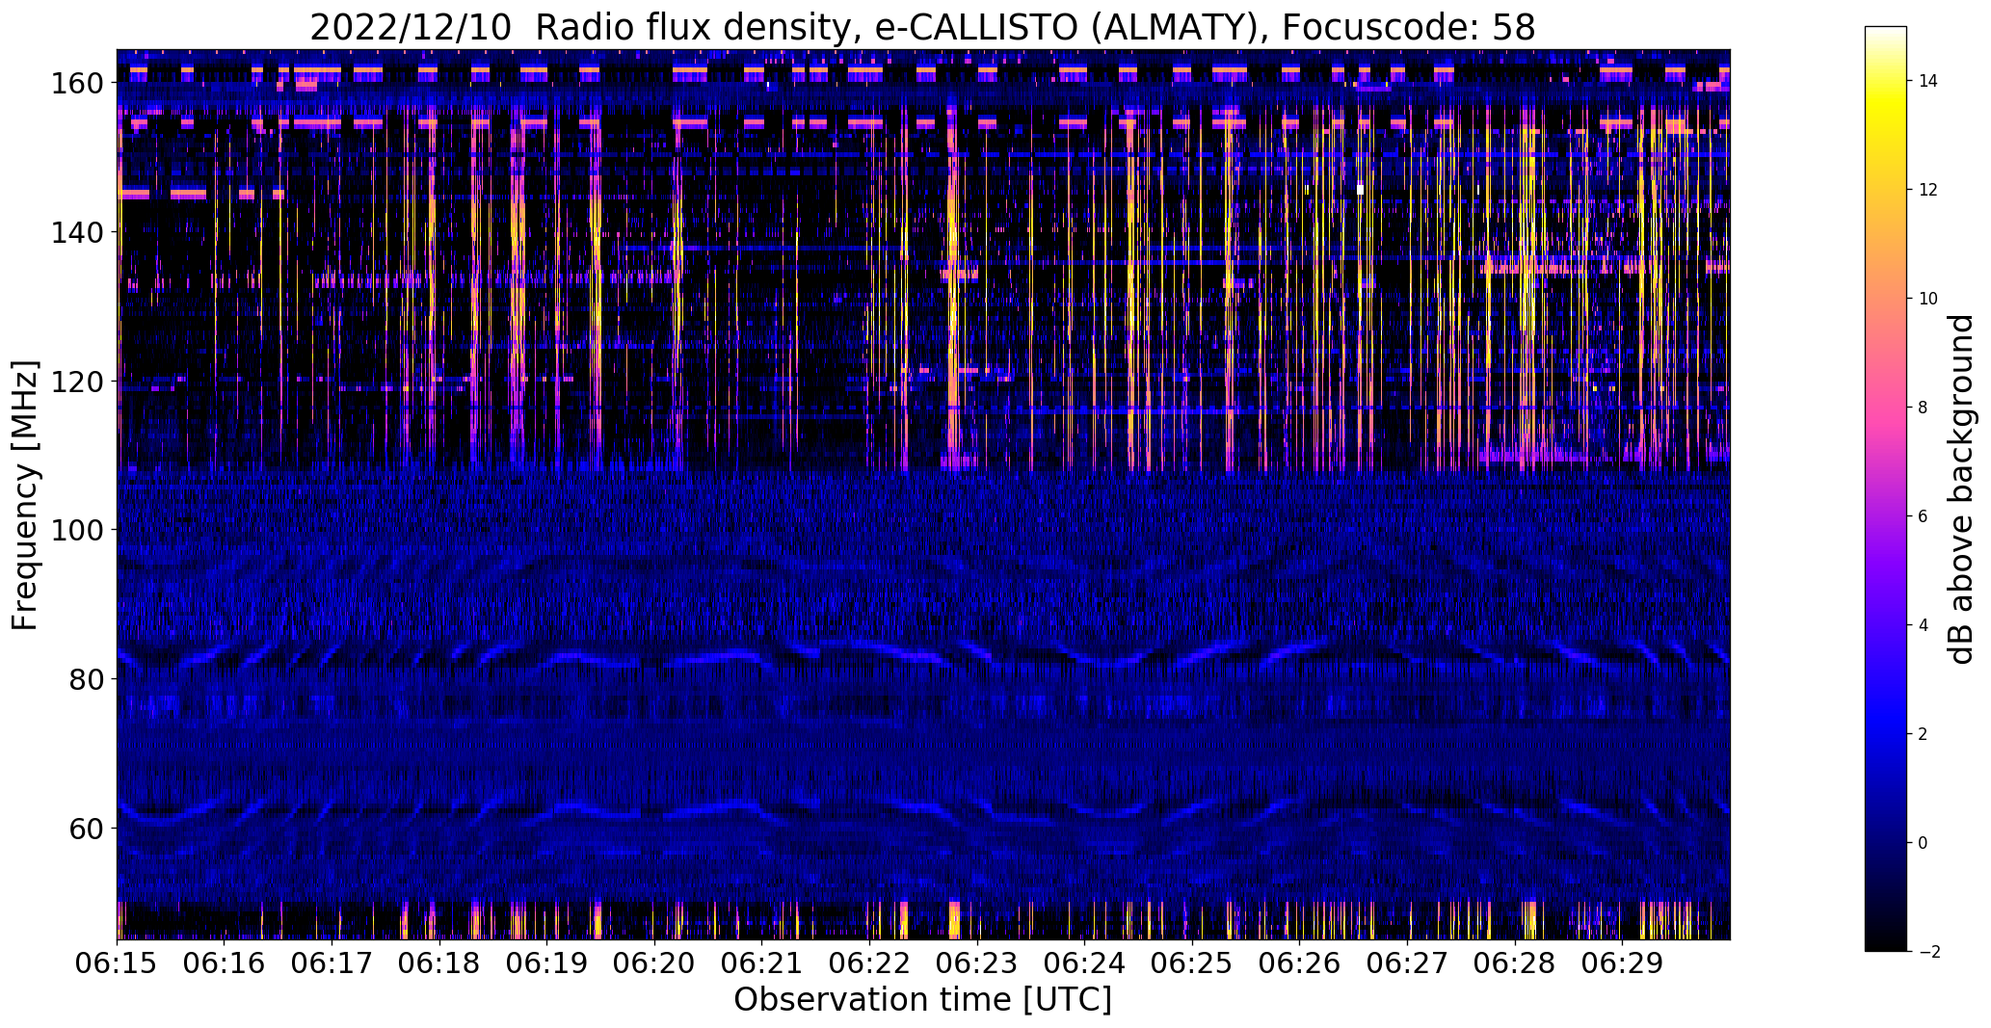Select the 06:23 time tick label
The height and width of the screenshot is (1028, 1991).
click(x=976, y=963)
